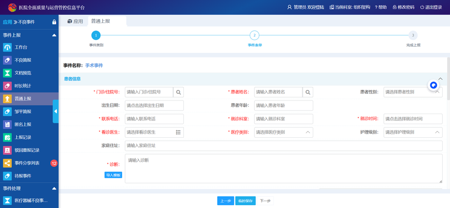Screen dimensions: 450x208
Task: Click the lock icon beside 不良事件
Action: tap(54, 22)
